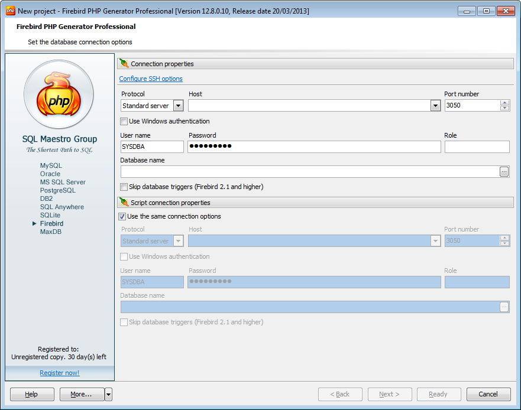Enable Use Windows authentication in Connection properties

(124, 122)
